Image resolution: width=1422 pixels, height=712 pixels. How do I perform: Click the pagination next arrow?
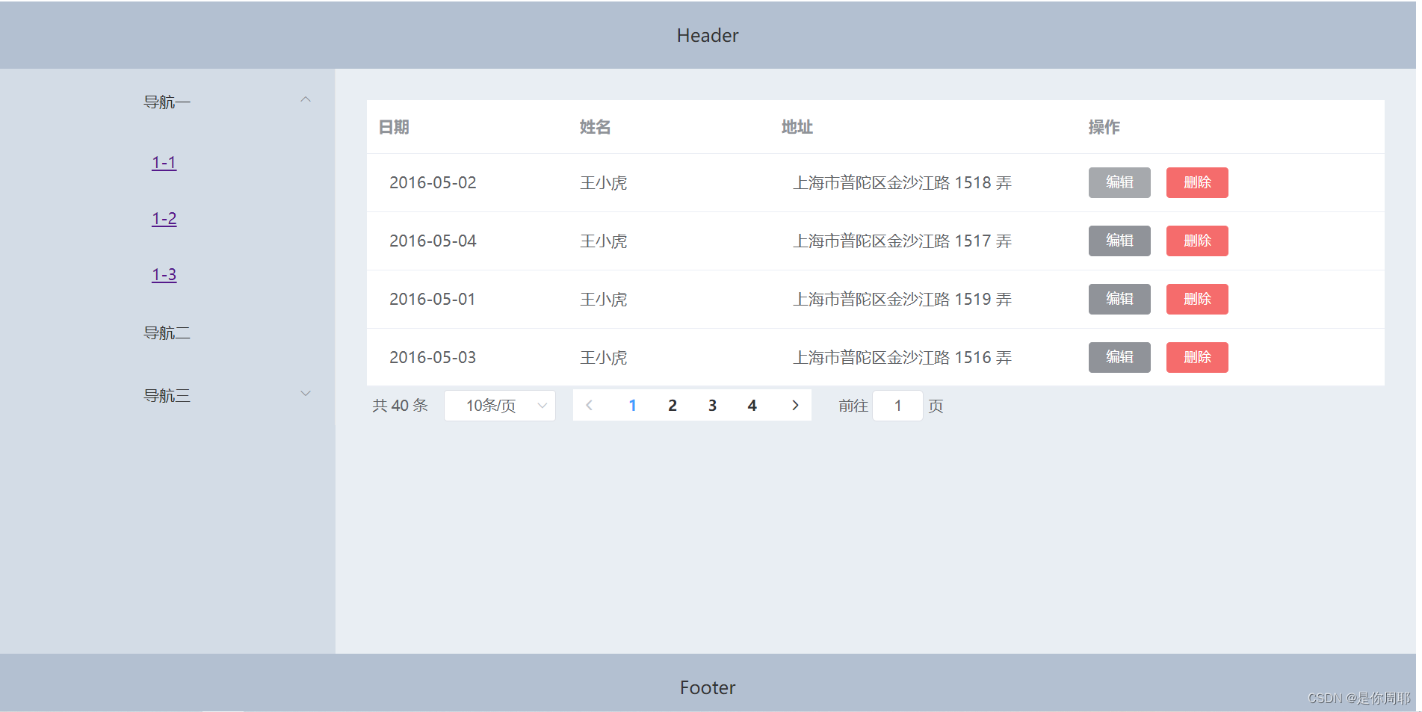[794, 405]
